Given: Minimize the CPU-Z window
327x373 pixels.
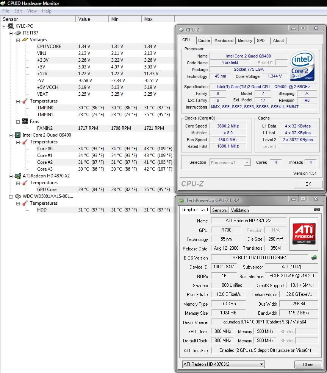Looking at the screenshot, I should pyautogui.click(x=294, y=28).
